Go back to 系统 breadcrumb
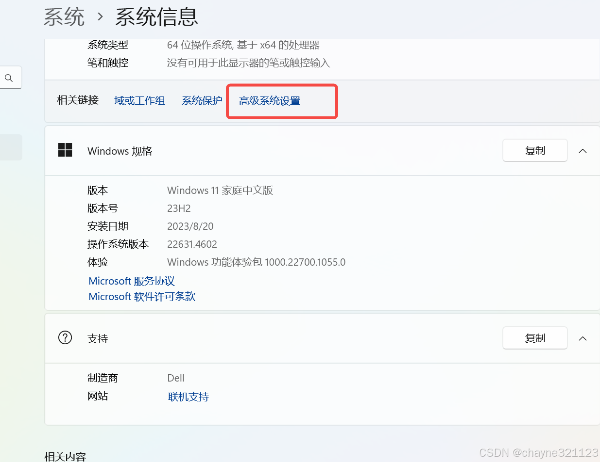 (x=64, y=17)
